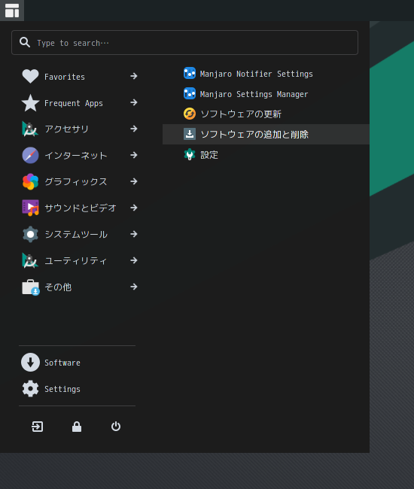Click the グラフィックス colorful icon
Image resolution: width=414 pixels, height=489 pixels.
30,181
